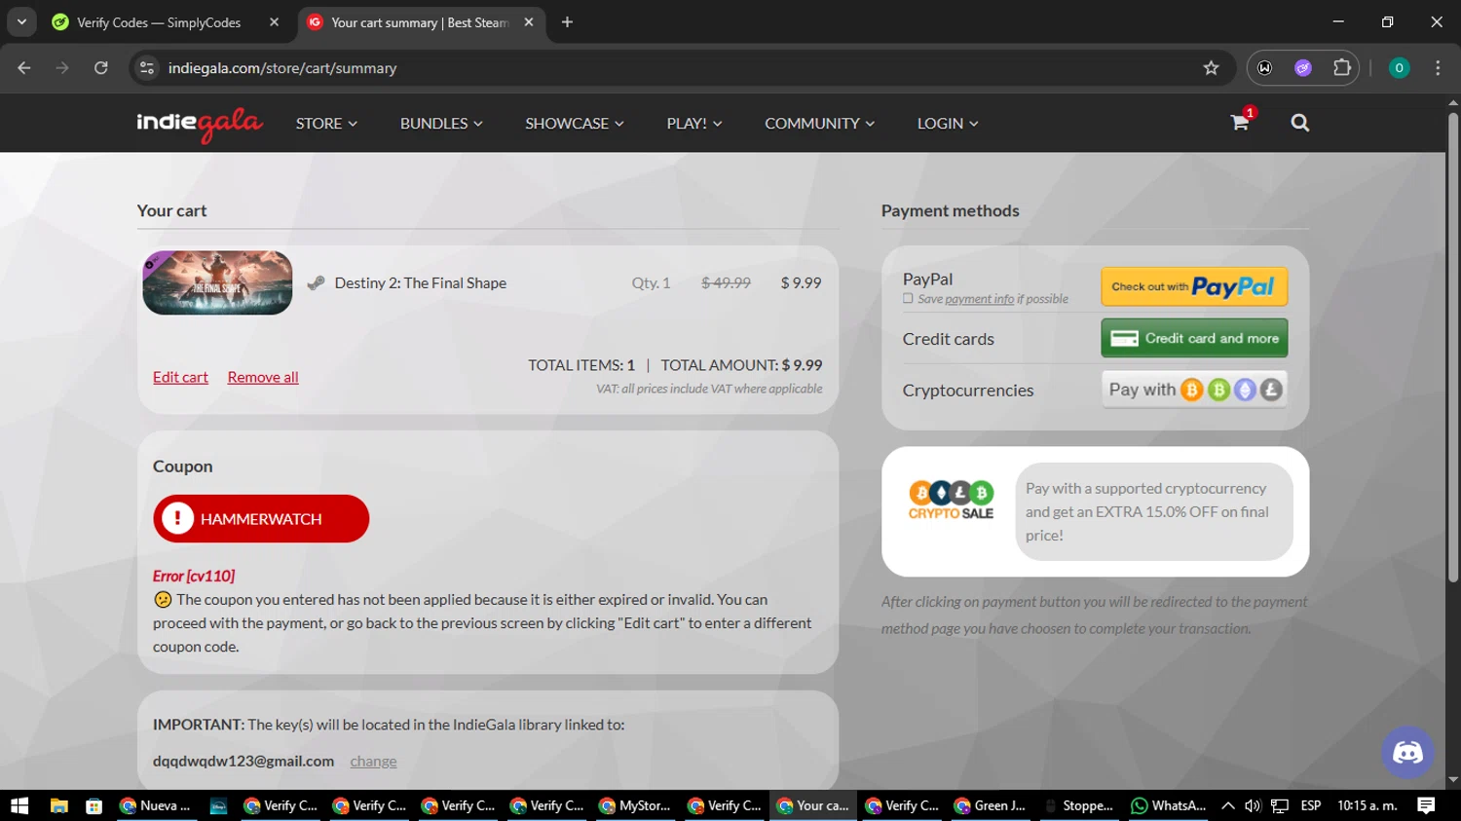Go back to the previous page
This screenshot has width=1461, height=821.
[24, 68]
